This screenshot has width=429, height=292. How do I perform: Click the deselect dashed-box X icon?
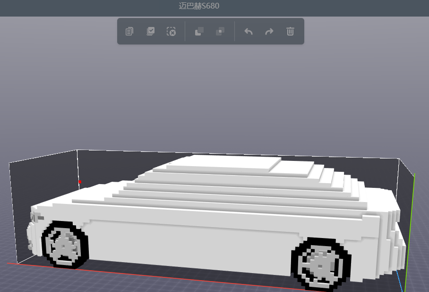pos(172,31)
